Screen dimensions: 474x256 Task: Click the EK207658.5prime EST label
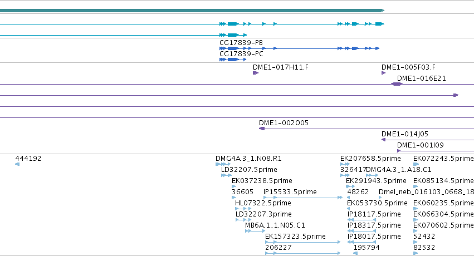click(370, 159)
